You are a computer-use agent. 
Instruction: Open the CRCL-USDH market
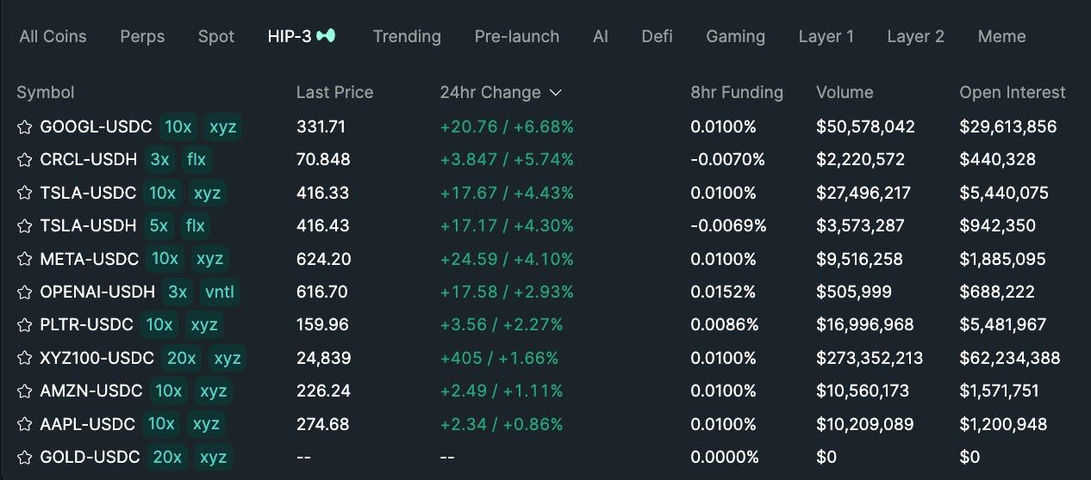(x=90, y=160)
